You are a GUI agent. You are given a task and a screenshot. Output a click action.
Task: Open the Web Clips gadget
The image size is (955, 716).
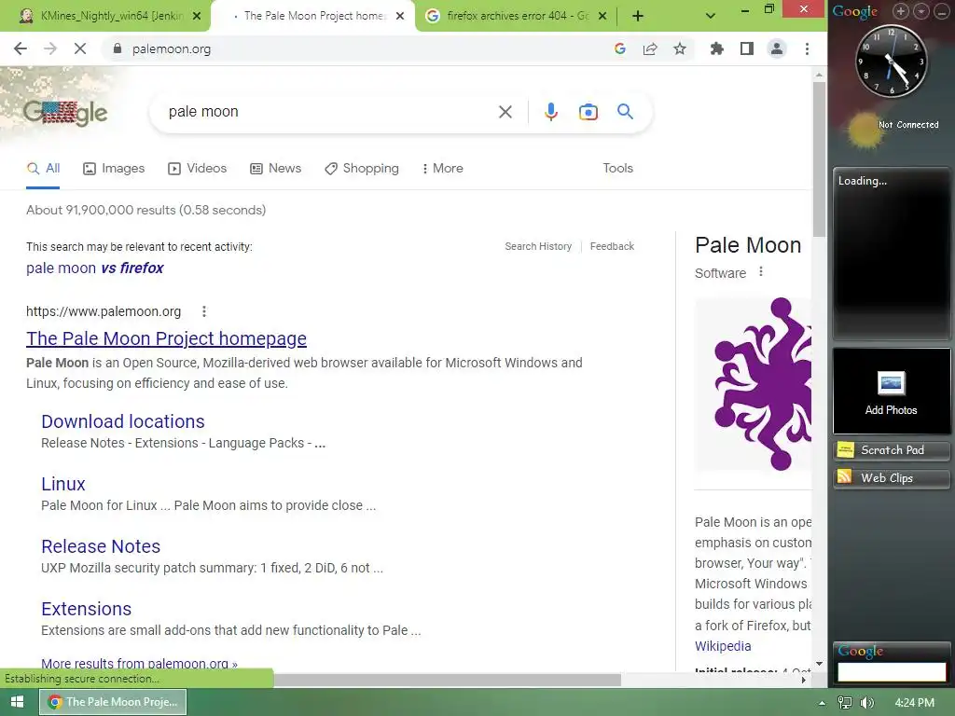891,478
